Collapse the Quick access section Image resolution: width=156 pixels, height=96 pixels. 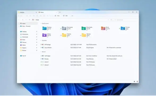pos(41,24)
